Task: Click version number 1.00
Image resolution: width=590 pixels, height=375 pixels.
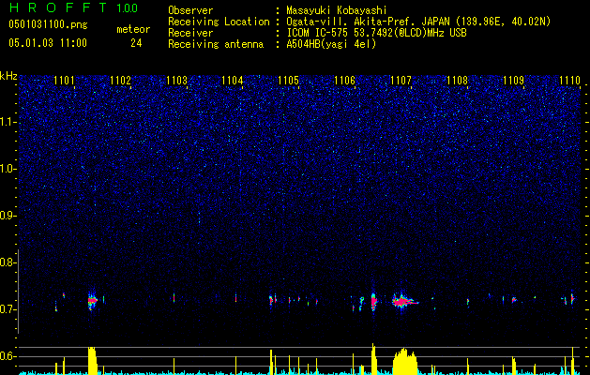Action: (x=127, y=8)
